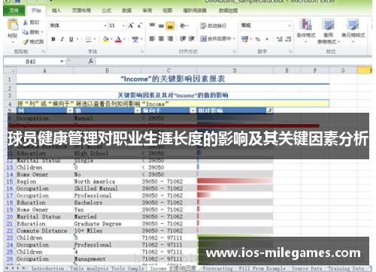Open Table Analysis Tools Sample sheet
This screenshot has height=272, width=376.
pyautogui.click(x=107, y=268)
